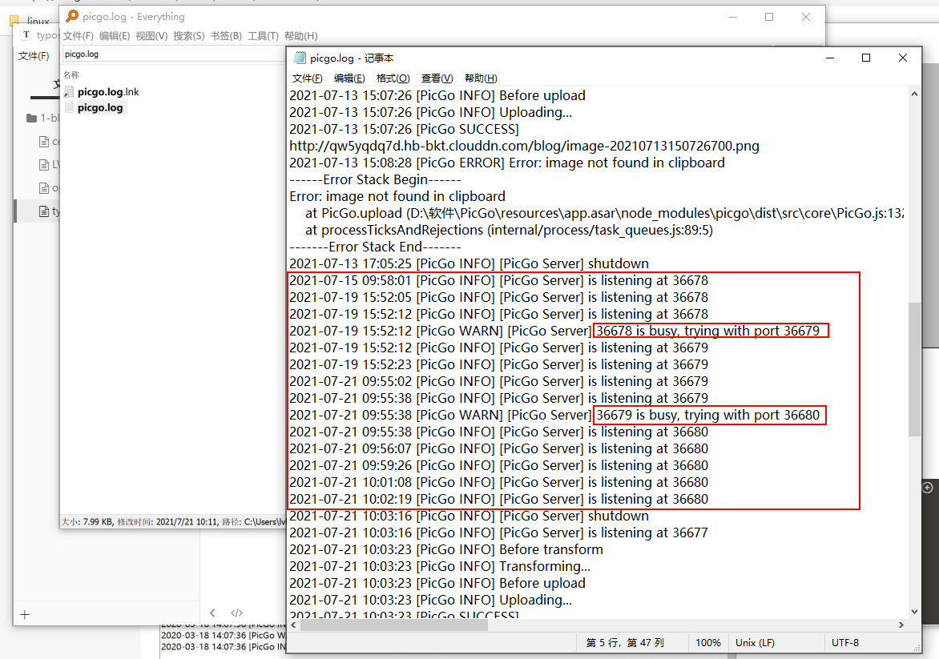
Task: Click the Typora sidebar collapse arrow
Action: tap(213, 613)
